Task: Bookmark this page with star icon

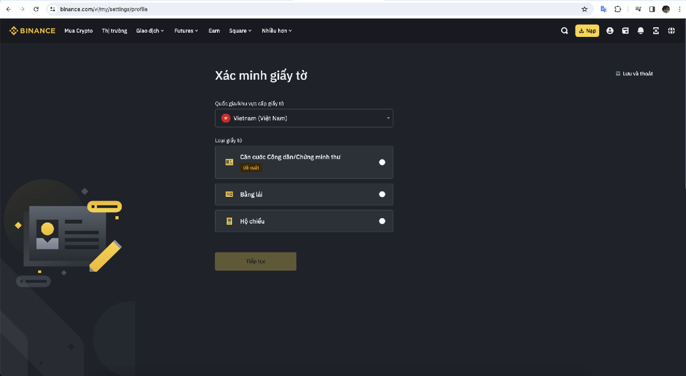Action: (584, 9)
